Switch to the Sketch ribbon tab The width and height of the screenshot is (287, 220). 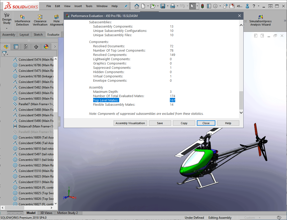pos(38,34)
